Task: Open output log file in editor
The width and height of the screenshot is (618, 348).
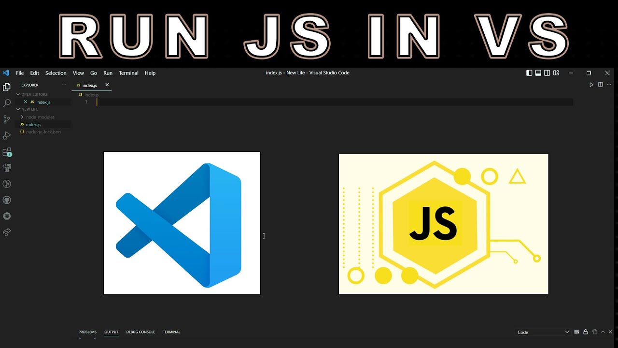Action: point(595,332)
